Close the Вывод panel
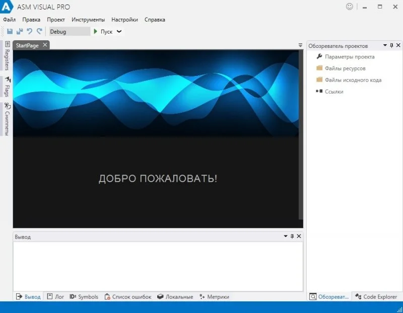Image resolution: width=403 pixels, height=313 pixels. 299,236
